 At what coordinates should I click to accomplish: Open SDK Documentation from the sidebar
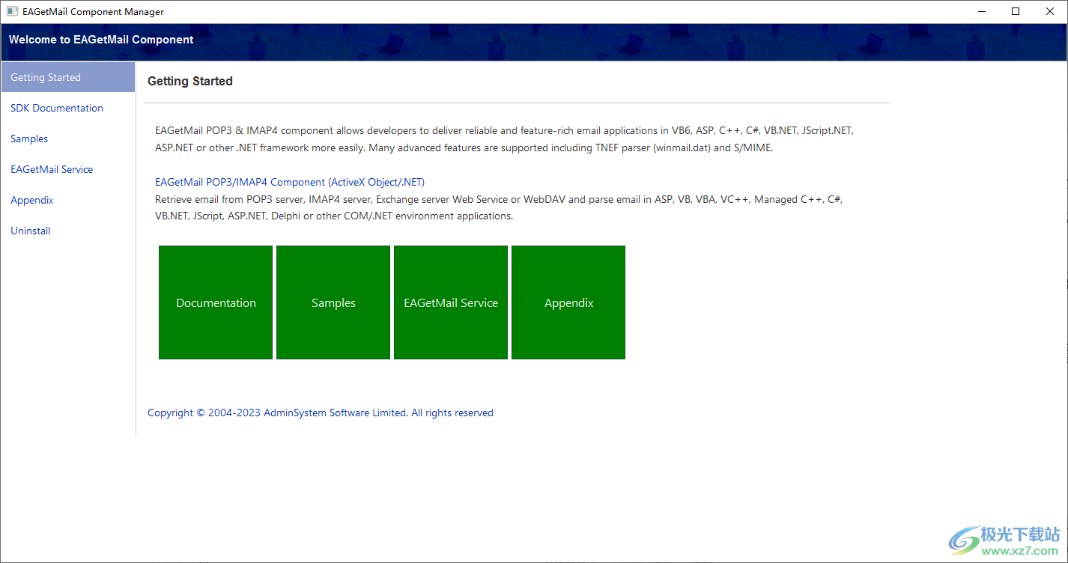click(x=57, y=108)
